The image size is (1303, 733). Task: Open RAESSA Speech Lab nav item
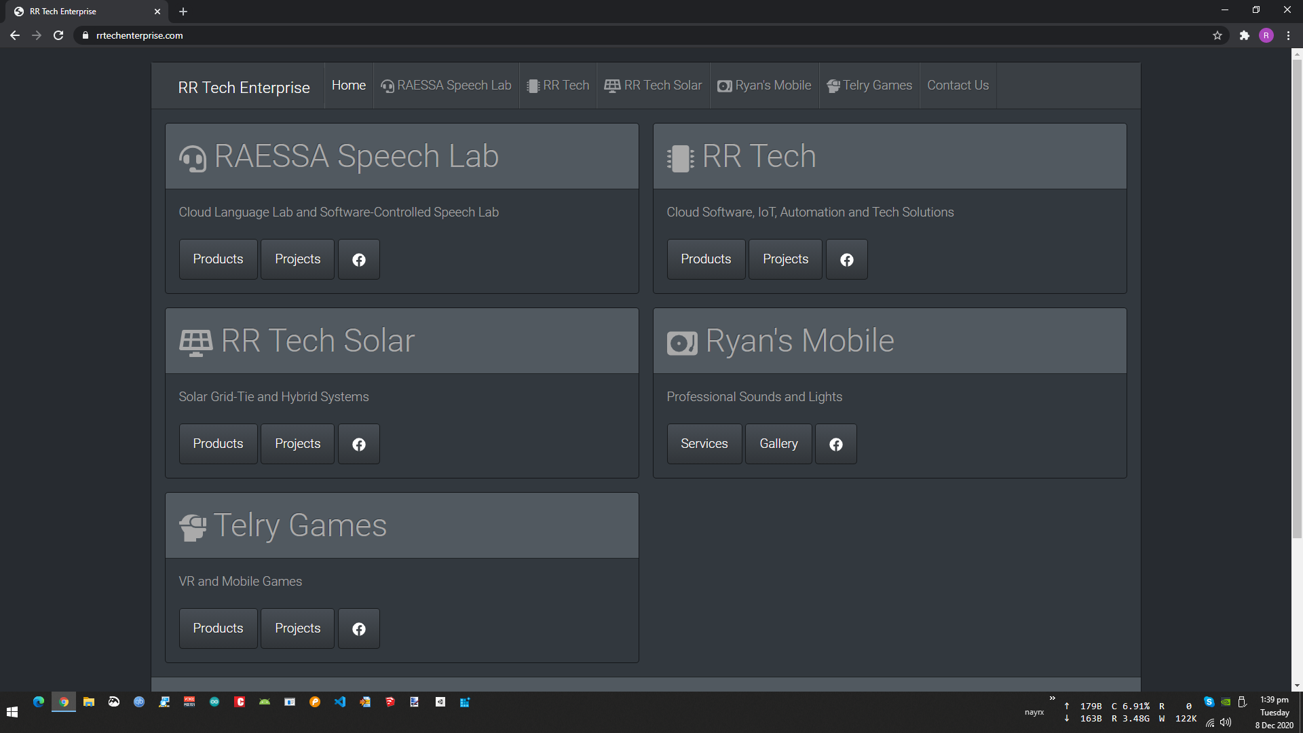point(446,86)
